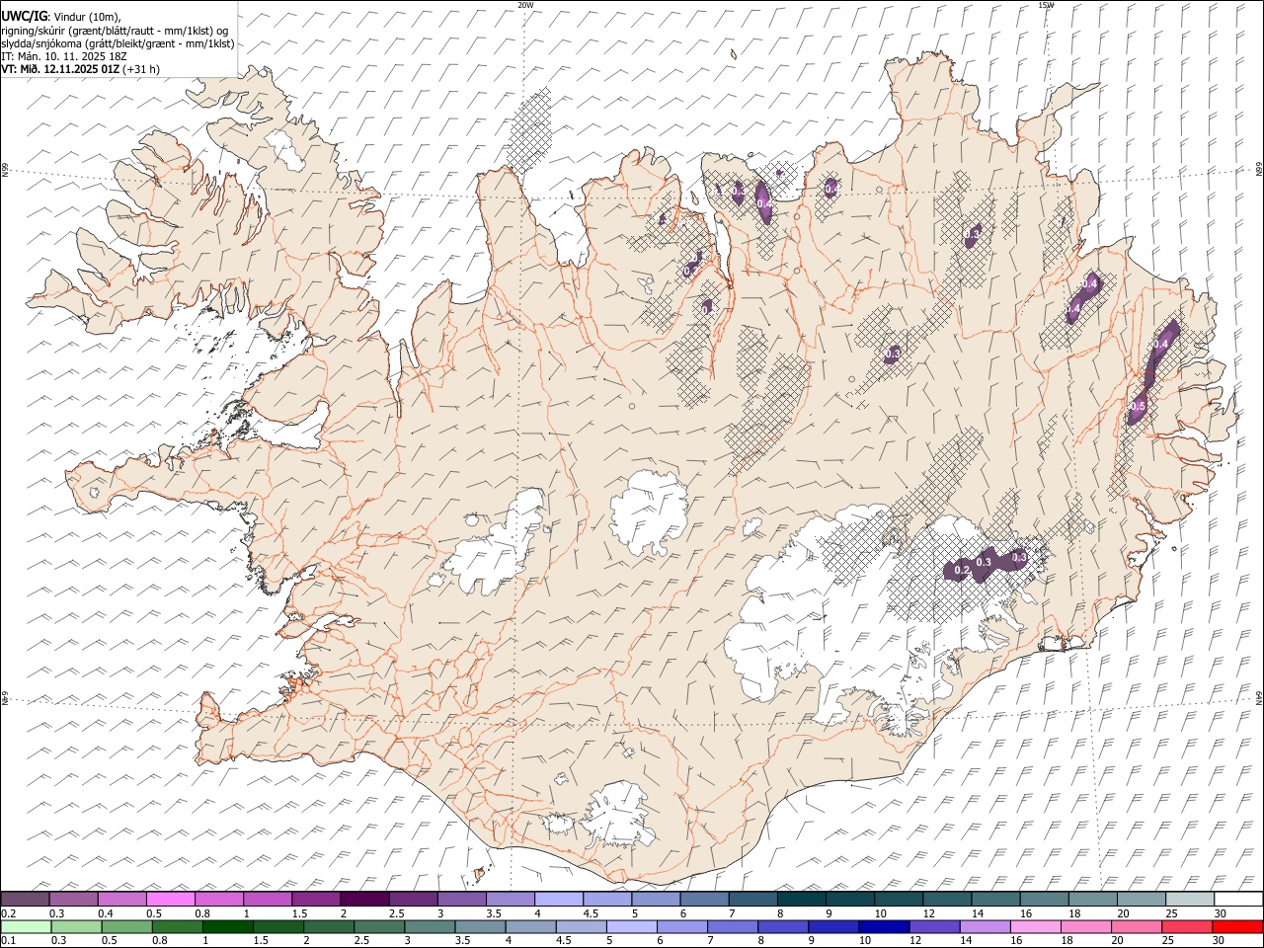Pick the deep blue 10 swatch, lower legend row
1264x948 pixels.
point(884,927)
